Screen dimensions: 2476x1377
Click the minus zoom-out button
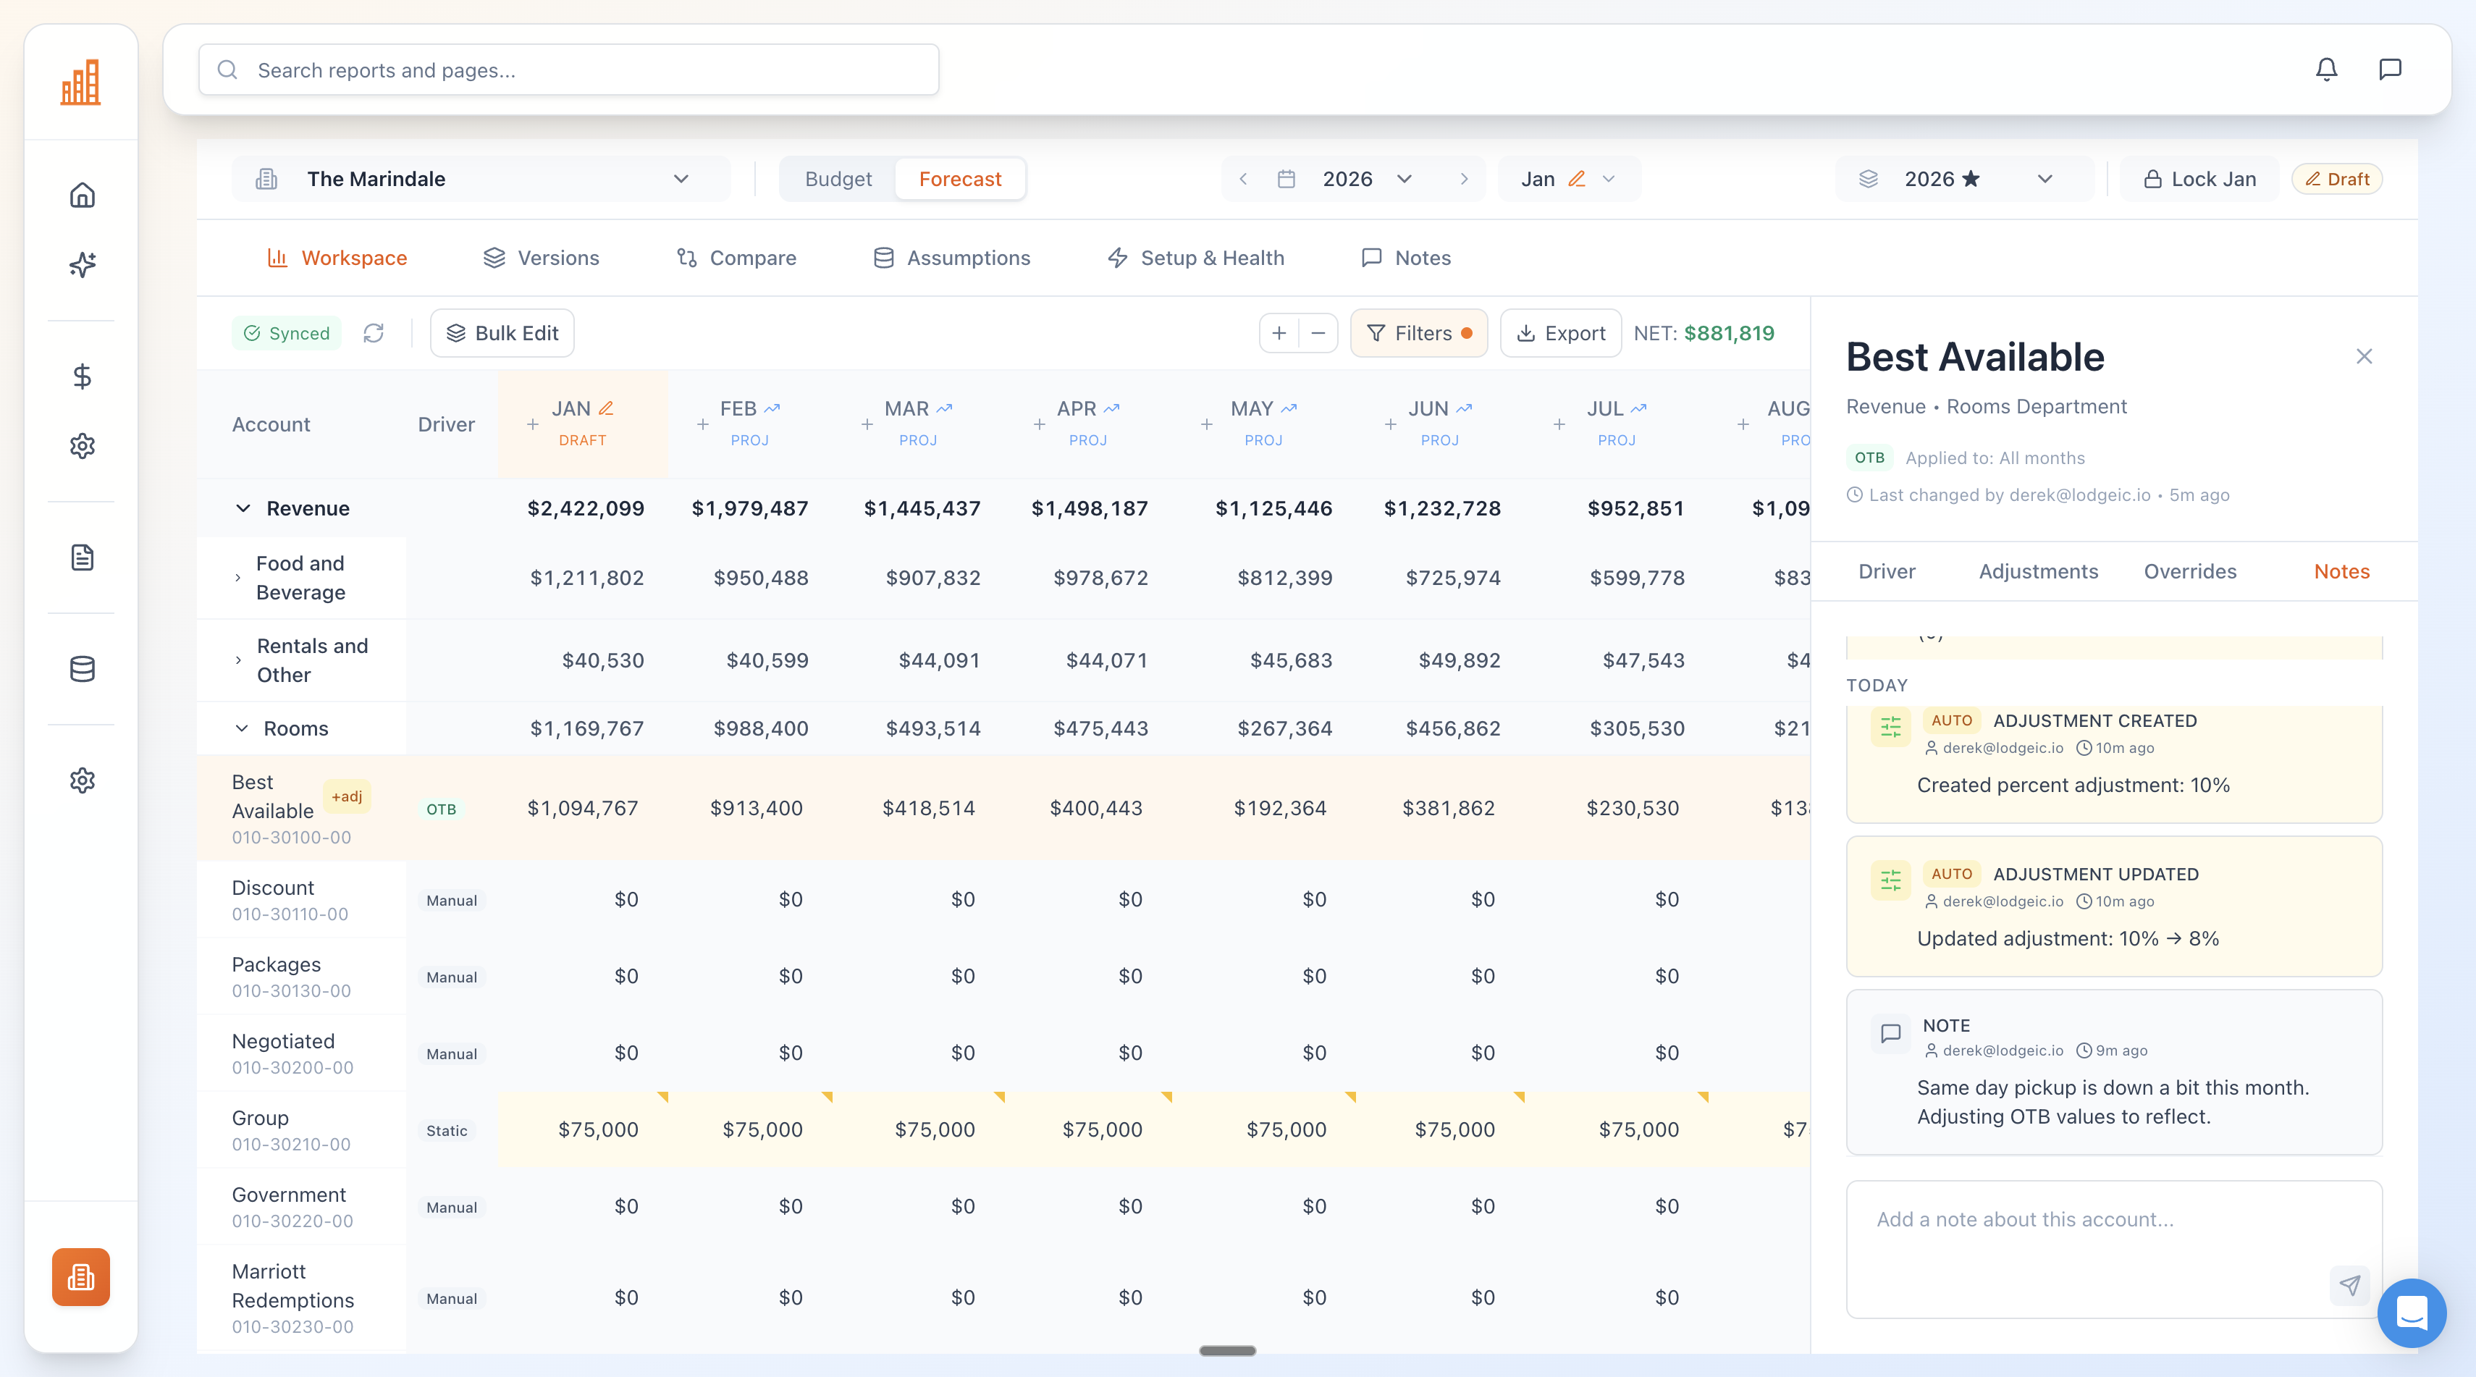click(x=1319, y=332)
